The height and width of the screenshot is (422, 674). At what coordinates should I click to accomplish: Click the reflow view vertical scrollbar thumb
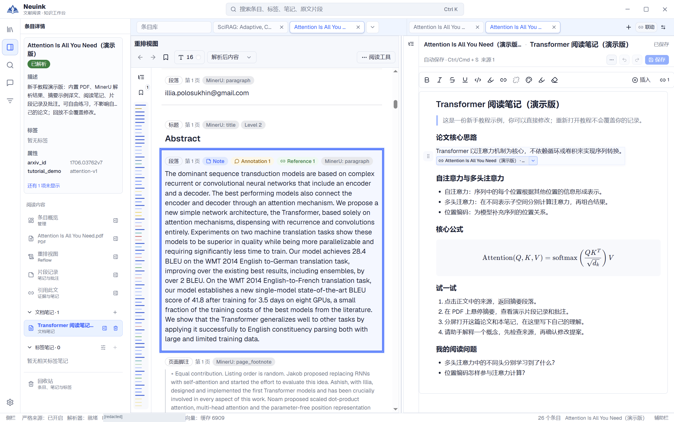coord(395,104)
